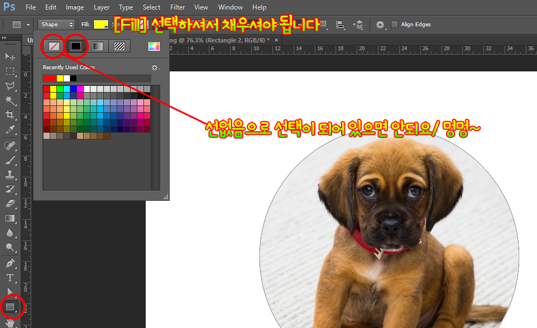537x328 pixels.
Task: Open the gear geometry options dropdown
Action: (x=381, y=25)
